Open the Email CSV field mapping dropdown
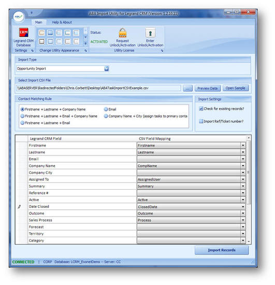275x285 pixels. [x=243, y=159]
